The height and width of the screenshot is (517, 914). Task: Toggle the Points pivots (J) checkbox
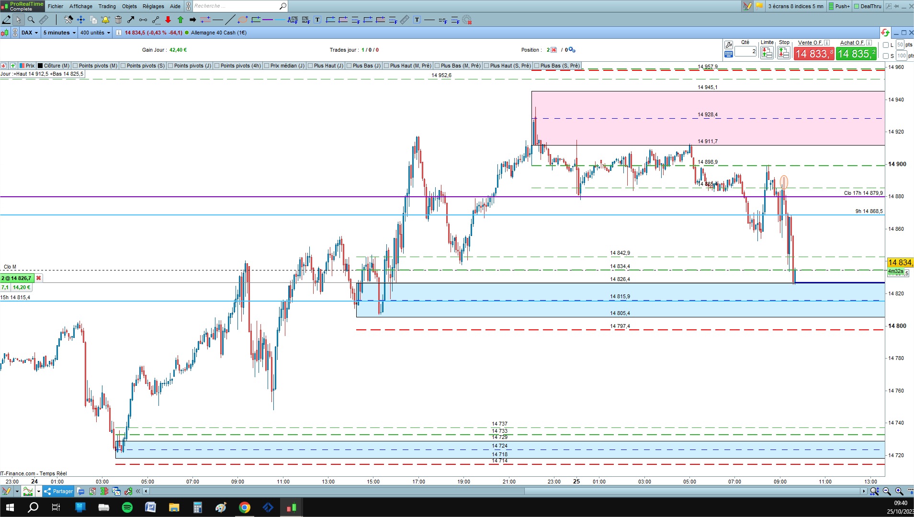coord(171,66)
